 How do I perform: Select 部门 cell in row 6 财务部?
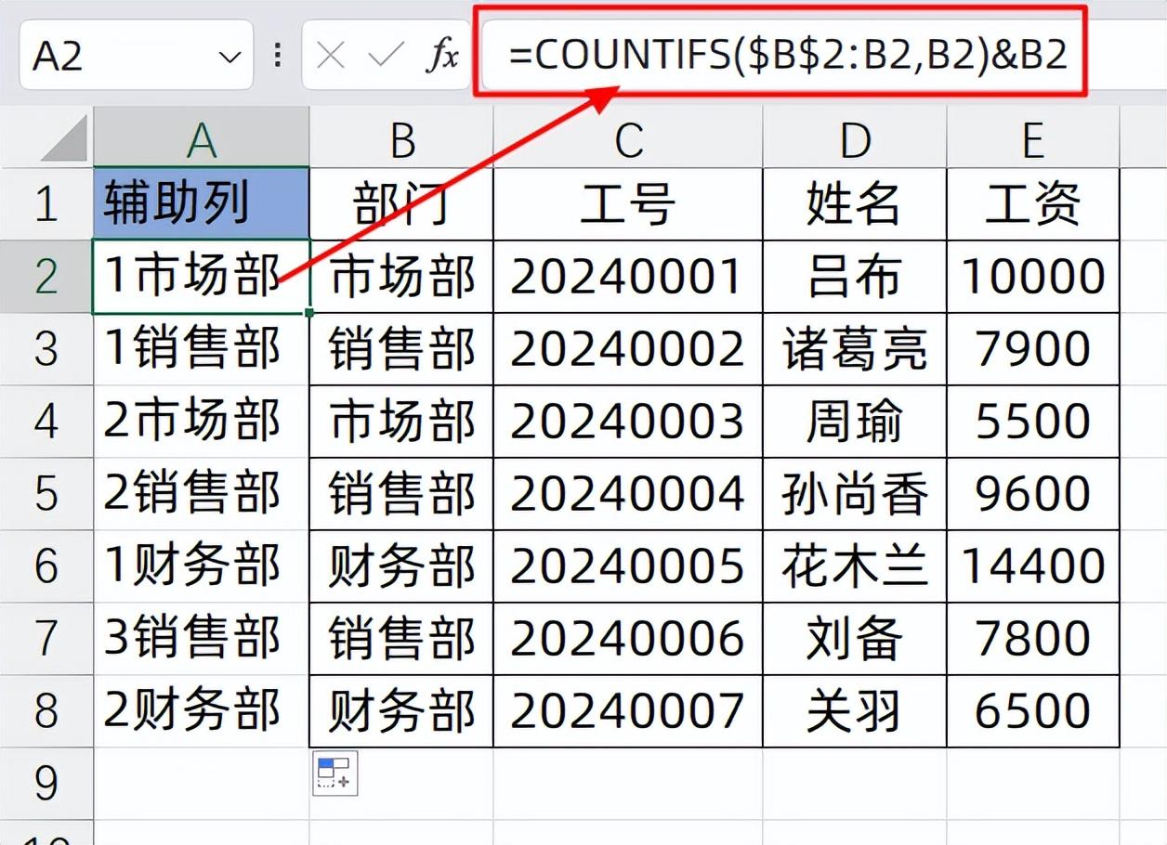click(x=400, y=565)
